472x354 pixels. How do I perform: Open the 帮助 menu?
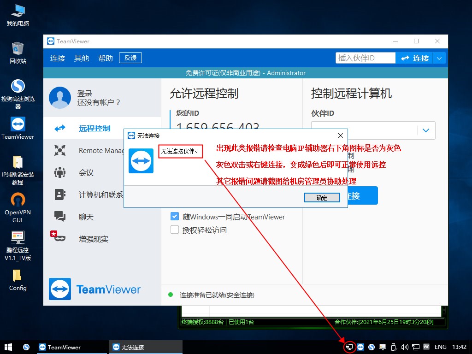[106, 58]
